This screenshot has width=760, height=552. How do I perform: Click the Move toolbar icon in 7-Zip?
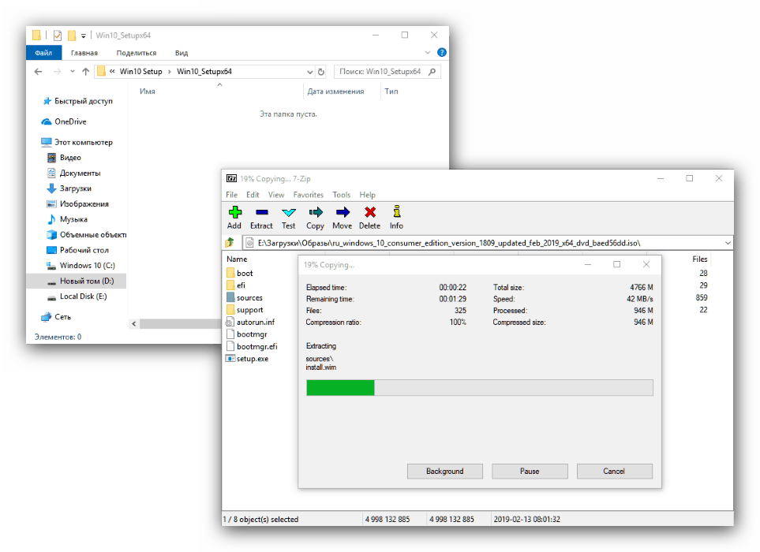pyautogui.click(x=343, y=212)
